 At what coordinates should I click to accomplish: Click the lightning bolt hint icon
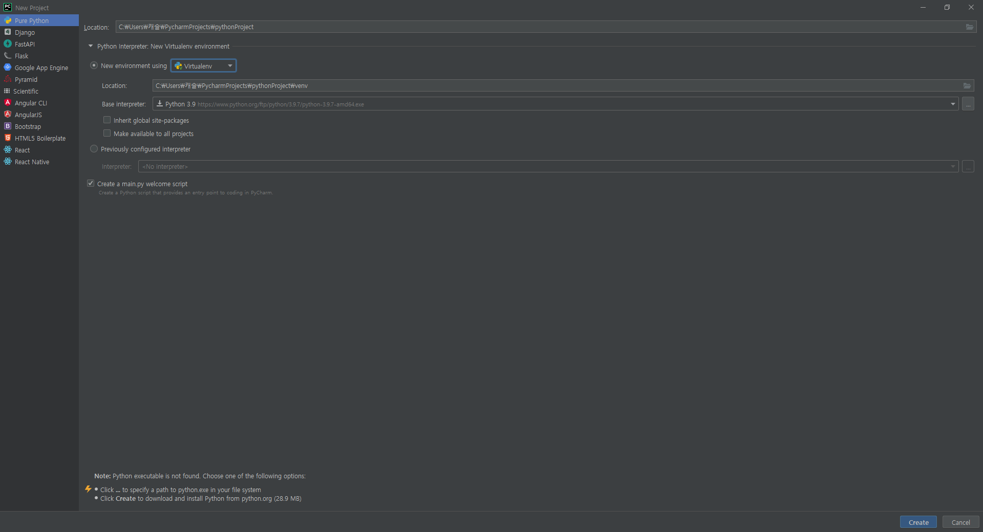88,489
